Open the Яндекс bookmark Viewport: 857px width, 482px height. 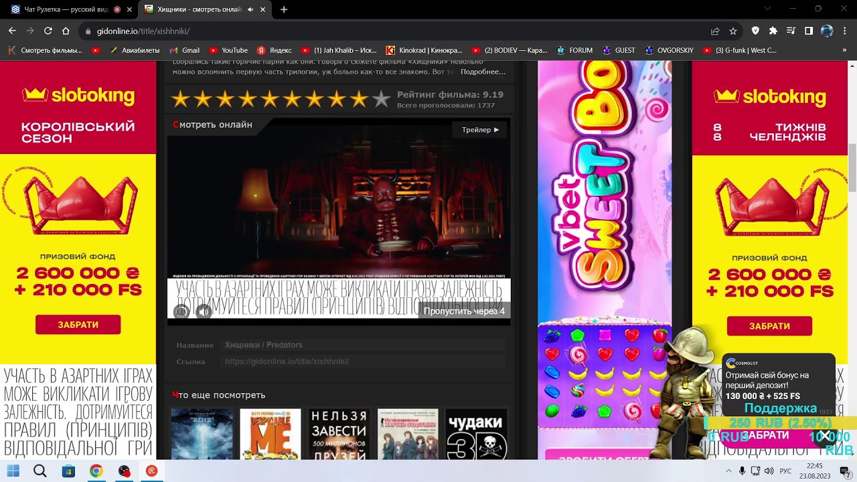coord(275,50)
